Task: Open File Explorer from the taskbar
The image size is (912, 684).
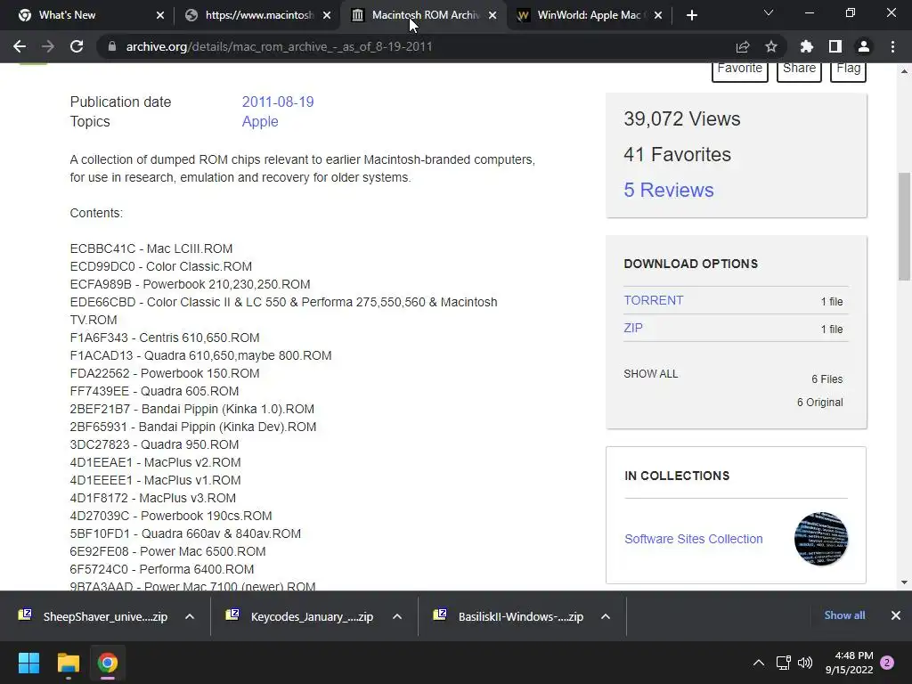Action: 68,663
